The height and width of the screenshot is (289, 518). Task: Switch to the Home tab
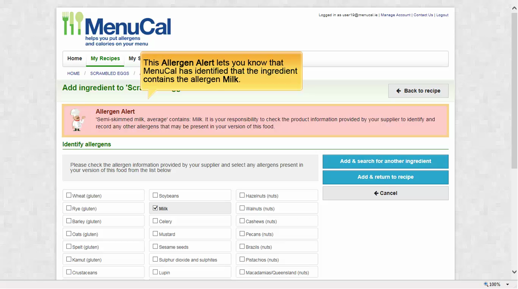pos(75,59)
